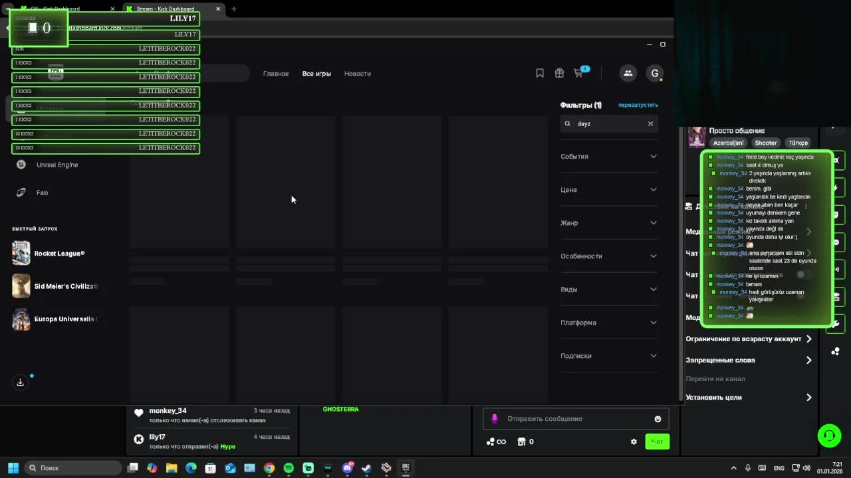
Task: Open Установить цели settings row
Action: 749,398
